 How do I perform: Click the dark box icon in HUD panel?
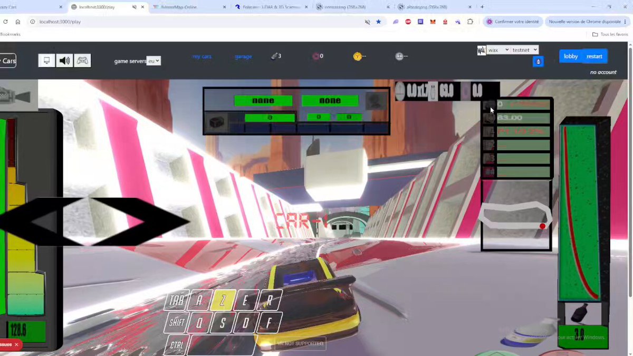(217, 122)
